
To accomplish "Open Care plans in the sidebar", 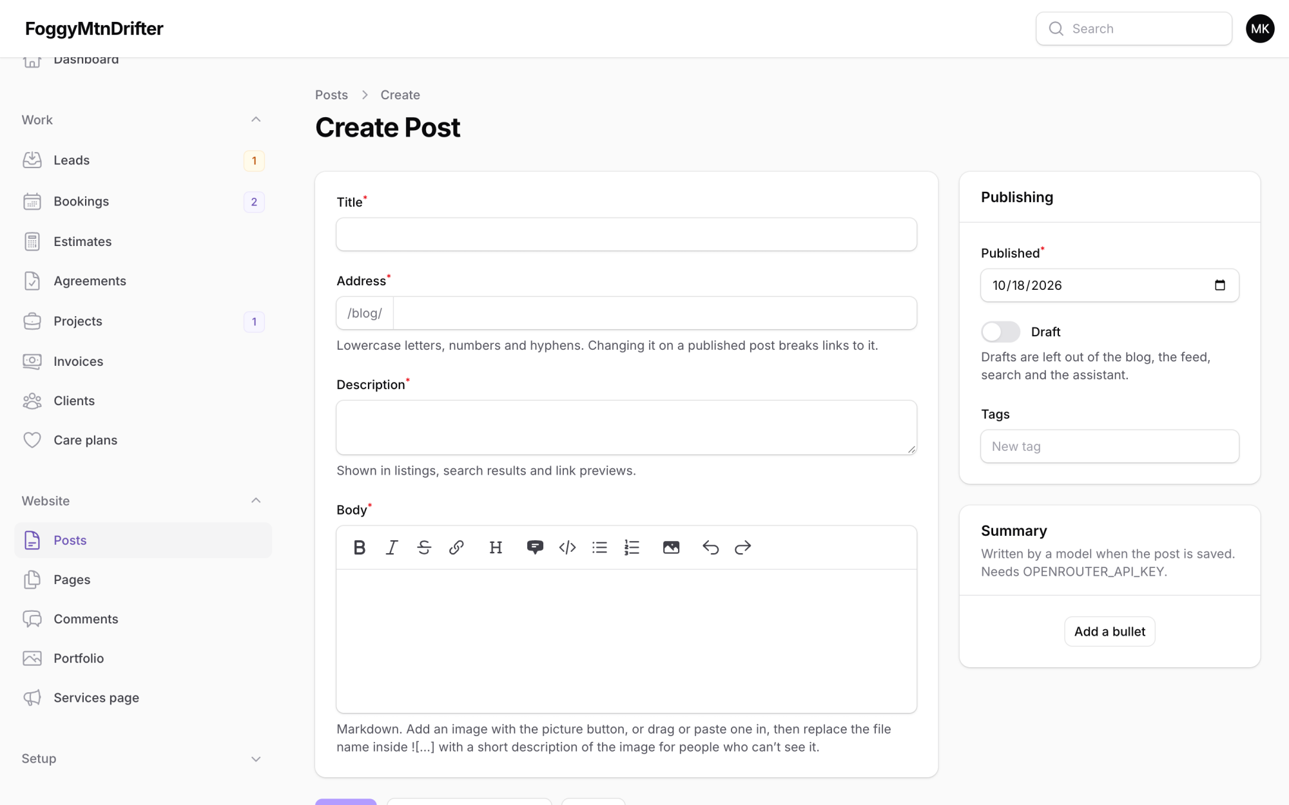I will 143,440.
